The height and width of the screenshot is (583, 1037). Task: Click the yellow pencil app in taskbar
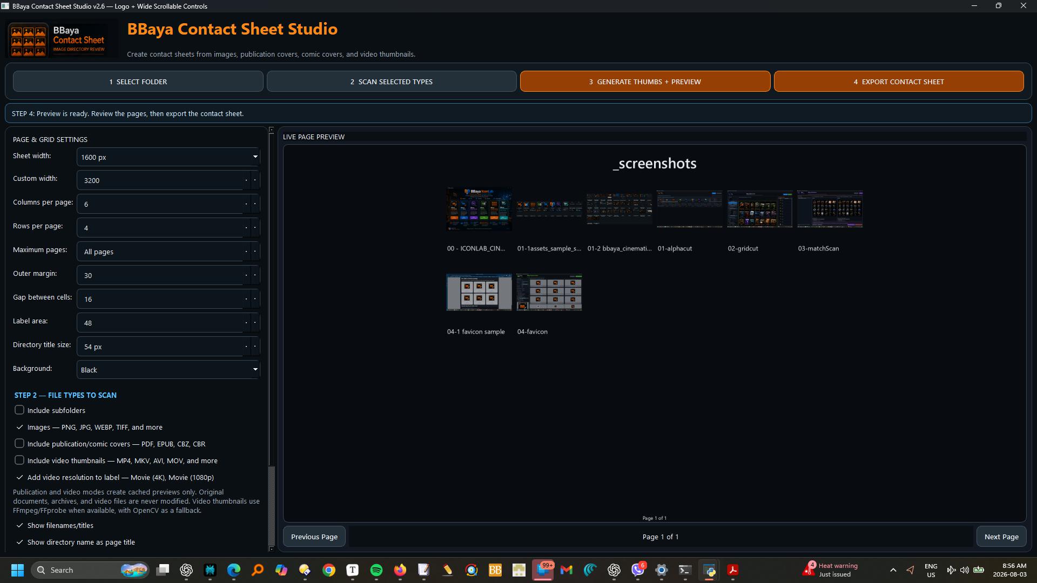pos(448,570)
